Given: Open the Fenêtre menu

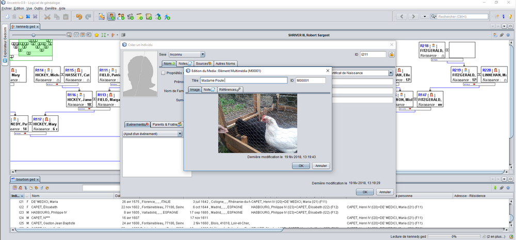Looking at the screenshot, I should click(x=50, y=9).
